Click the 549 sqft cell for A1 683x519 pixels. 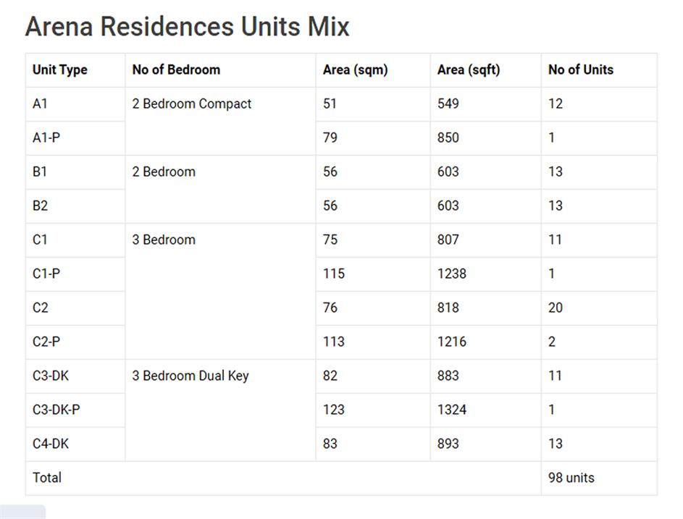(448, 104)
